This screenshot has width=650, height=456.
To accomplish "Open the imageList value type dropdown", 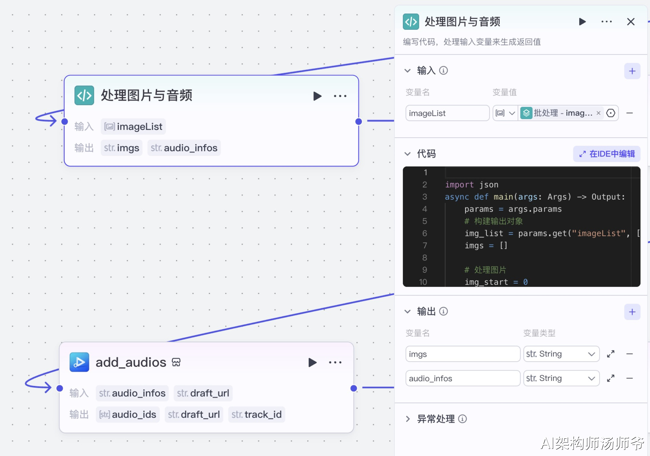I will pyautogui.click(x=505, y=113).
